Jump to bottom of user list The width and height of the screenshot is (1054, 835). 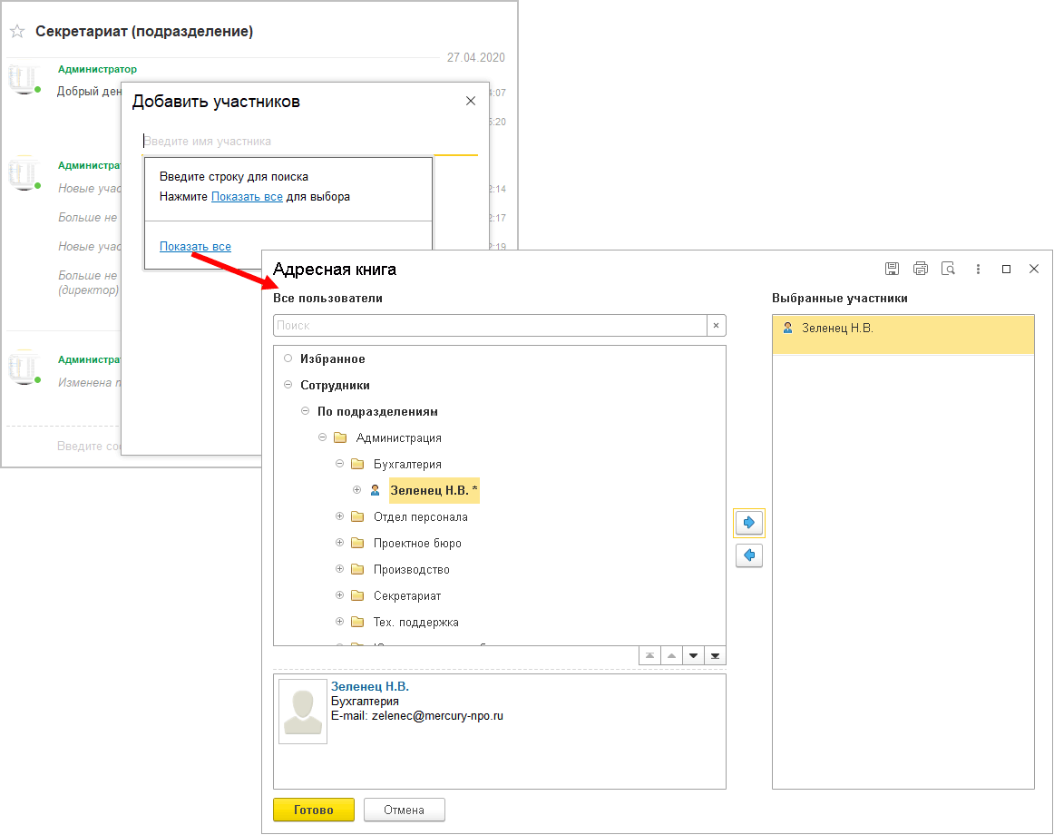[715, 656]
